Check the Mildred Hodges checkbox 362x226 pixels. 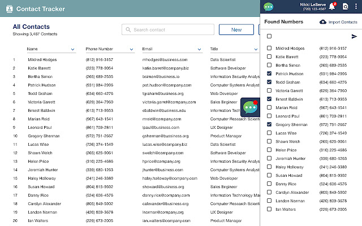pyautogui.click(x=269, y=48)
